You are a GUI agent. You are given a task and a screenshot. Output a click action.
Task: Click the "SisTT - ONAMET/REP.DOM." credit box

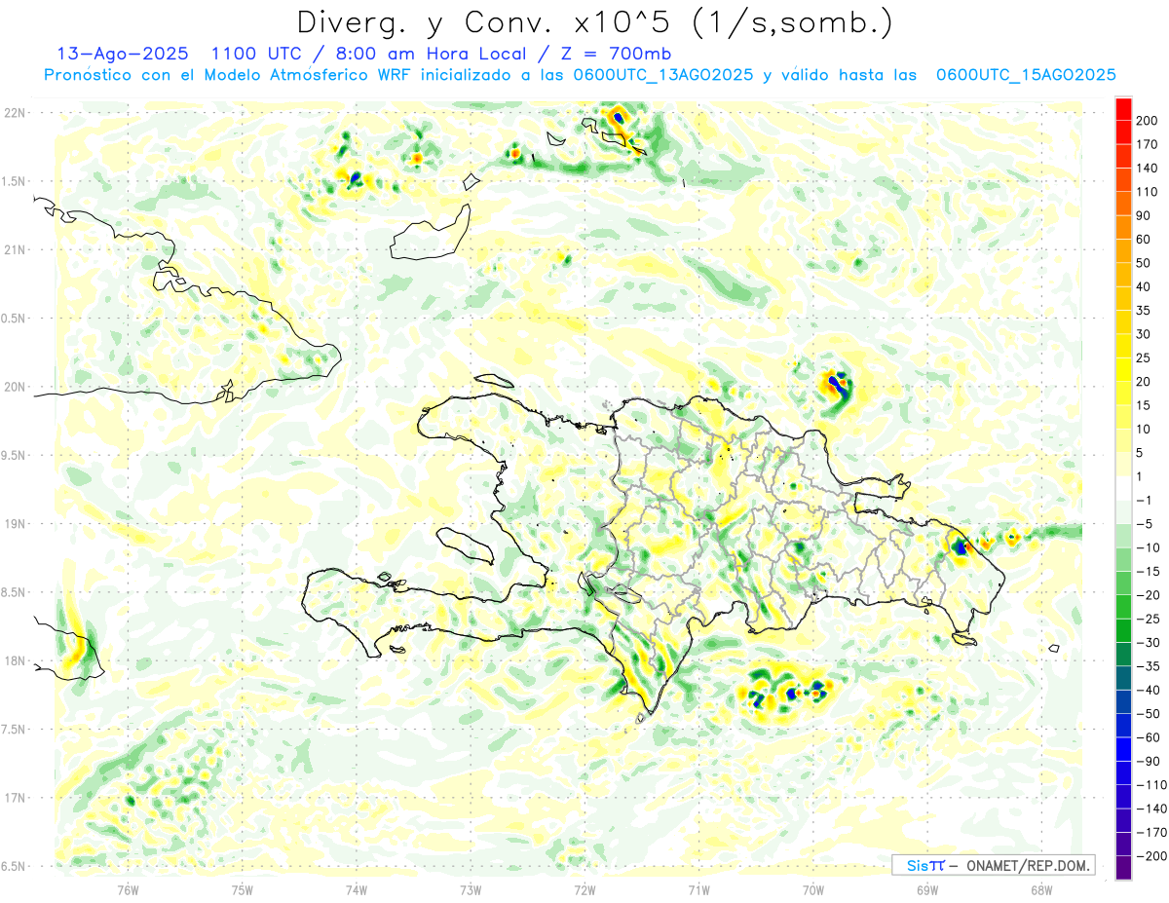pyautogui.click(x=994, y=865)
